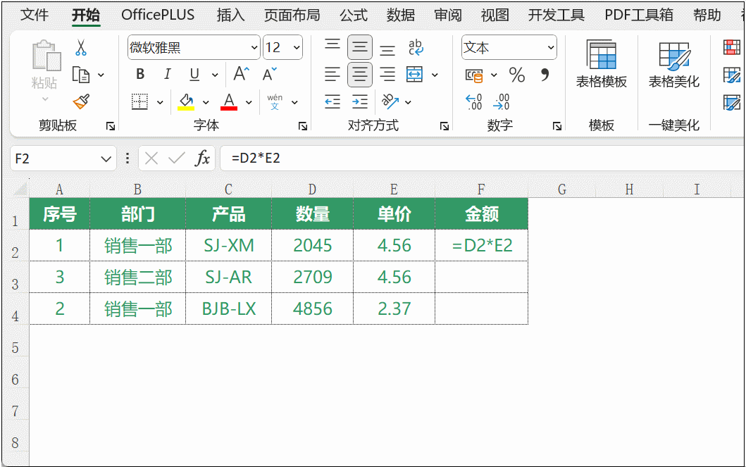This screenshot has height=467, width=746.
Task: Open 数字 number dialog launcher
Action: (557, 126)
